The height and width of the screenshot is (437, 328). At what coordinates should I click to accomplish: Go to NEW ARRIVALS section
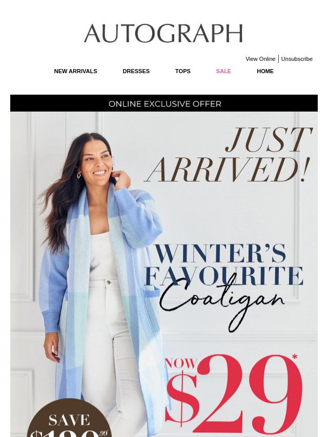[x=75, y=71]
